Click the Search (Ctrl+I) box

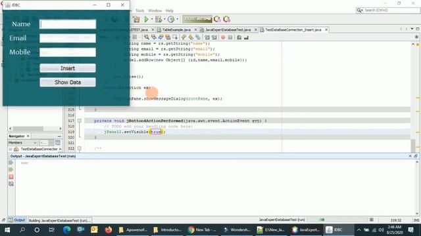pyautogui.click(x=388, y=10)
